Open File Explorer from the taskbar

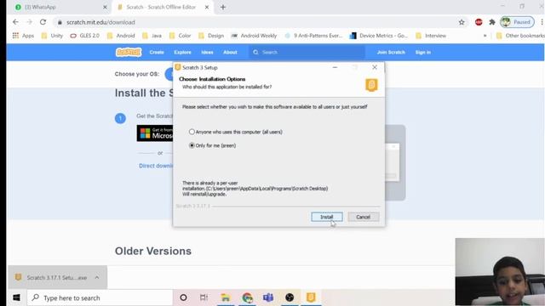pyautogui.click(x=226, y=297)
